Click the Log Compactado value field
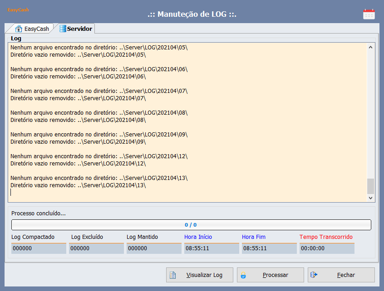 click(39, 248)
